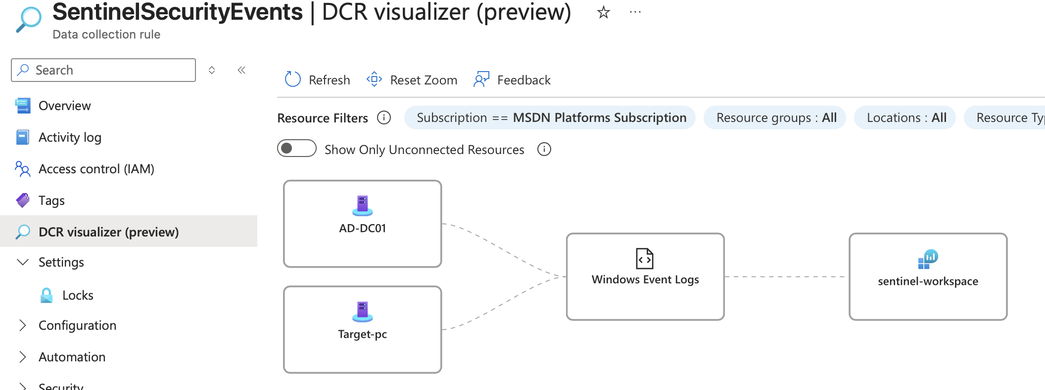The height and width of the screenshot is (390, 1045).
Task: Open Locations filter pill
Action: pos(905,117)
